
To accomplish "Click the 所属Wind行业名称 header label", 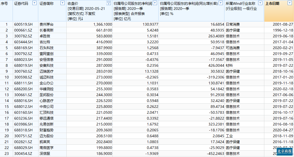I will click(x=241, y=3).
